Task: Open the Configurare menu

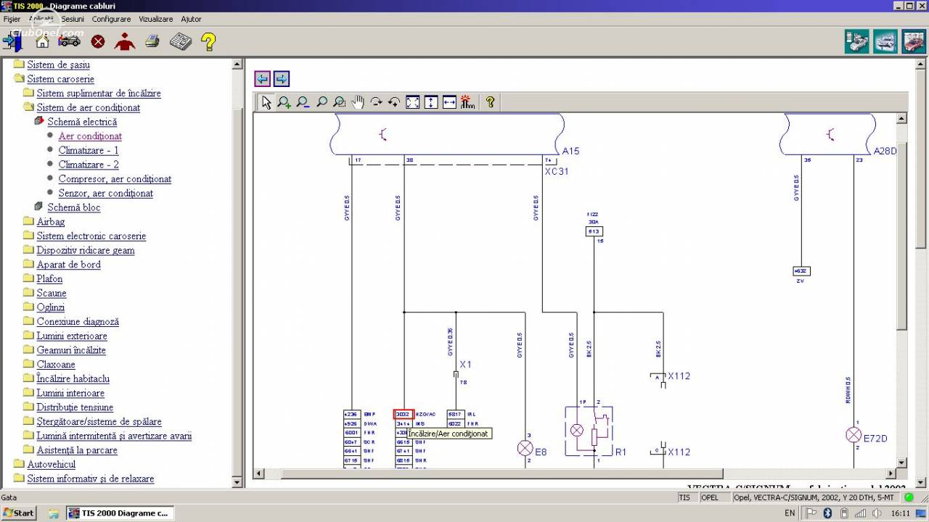Action: [112, 19]
